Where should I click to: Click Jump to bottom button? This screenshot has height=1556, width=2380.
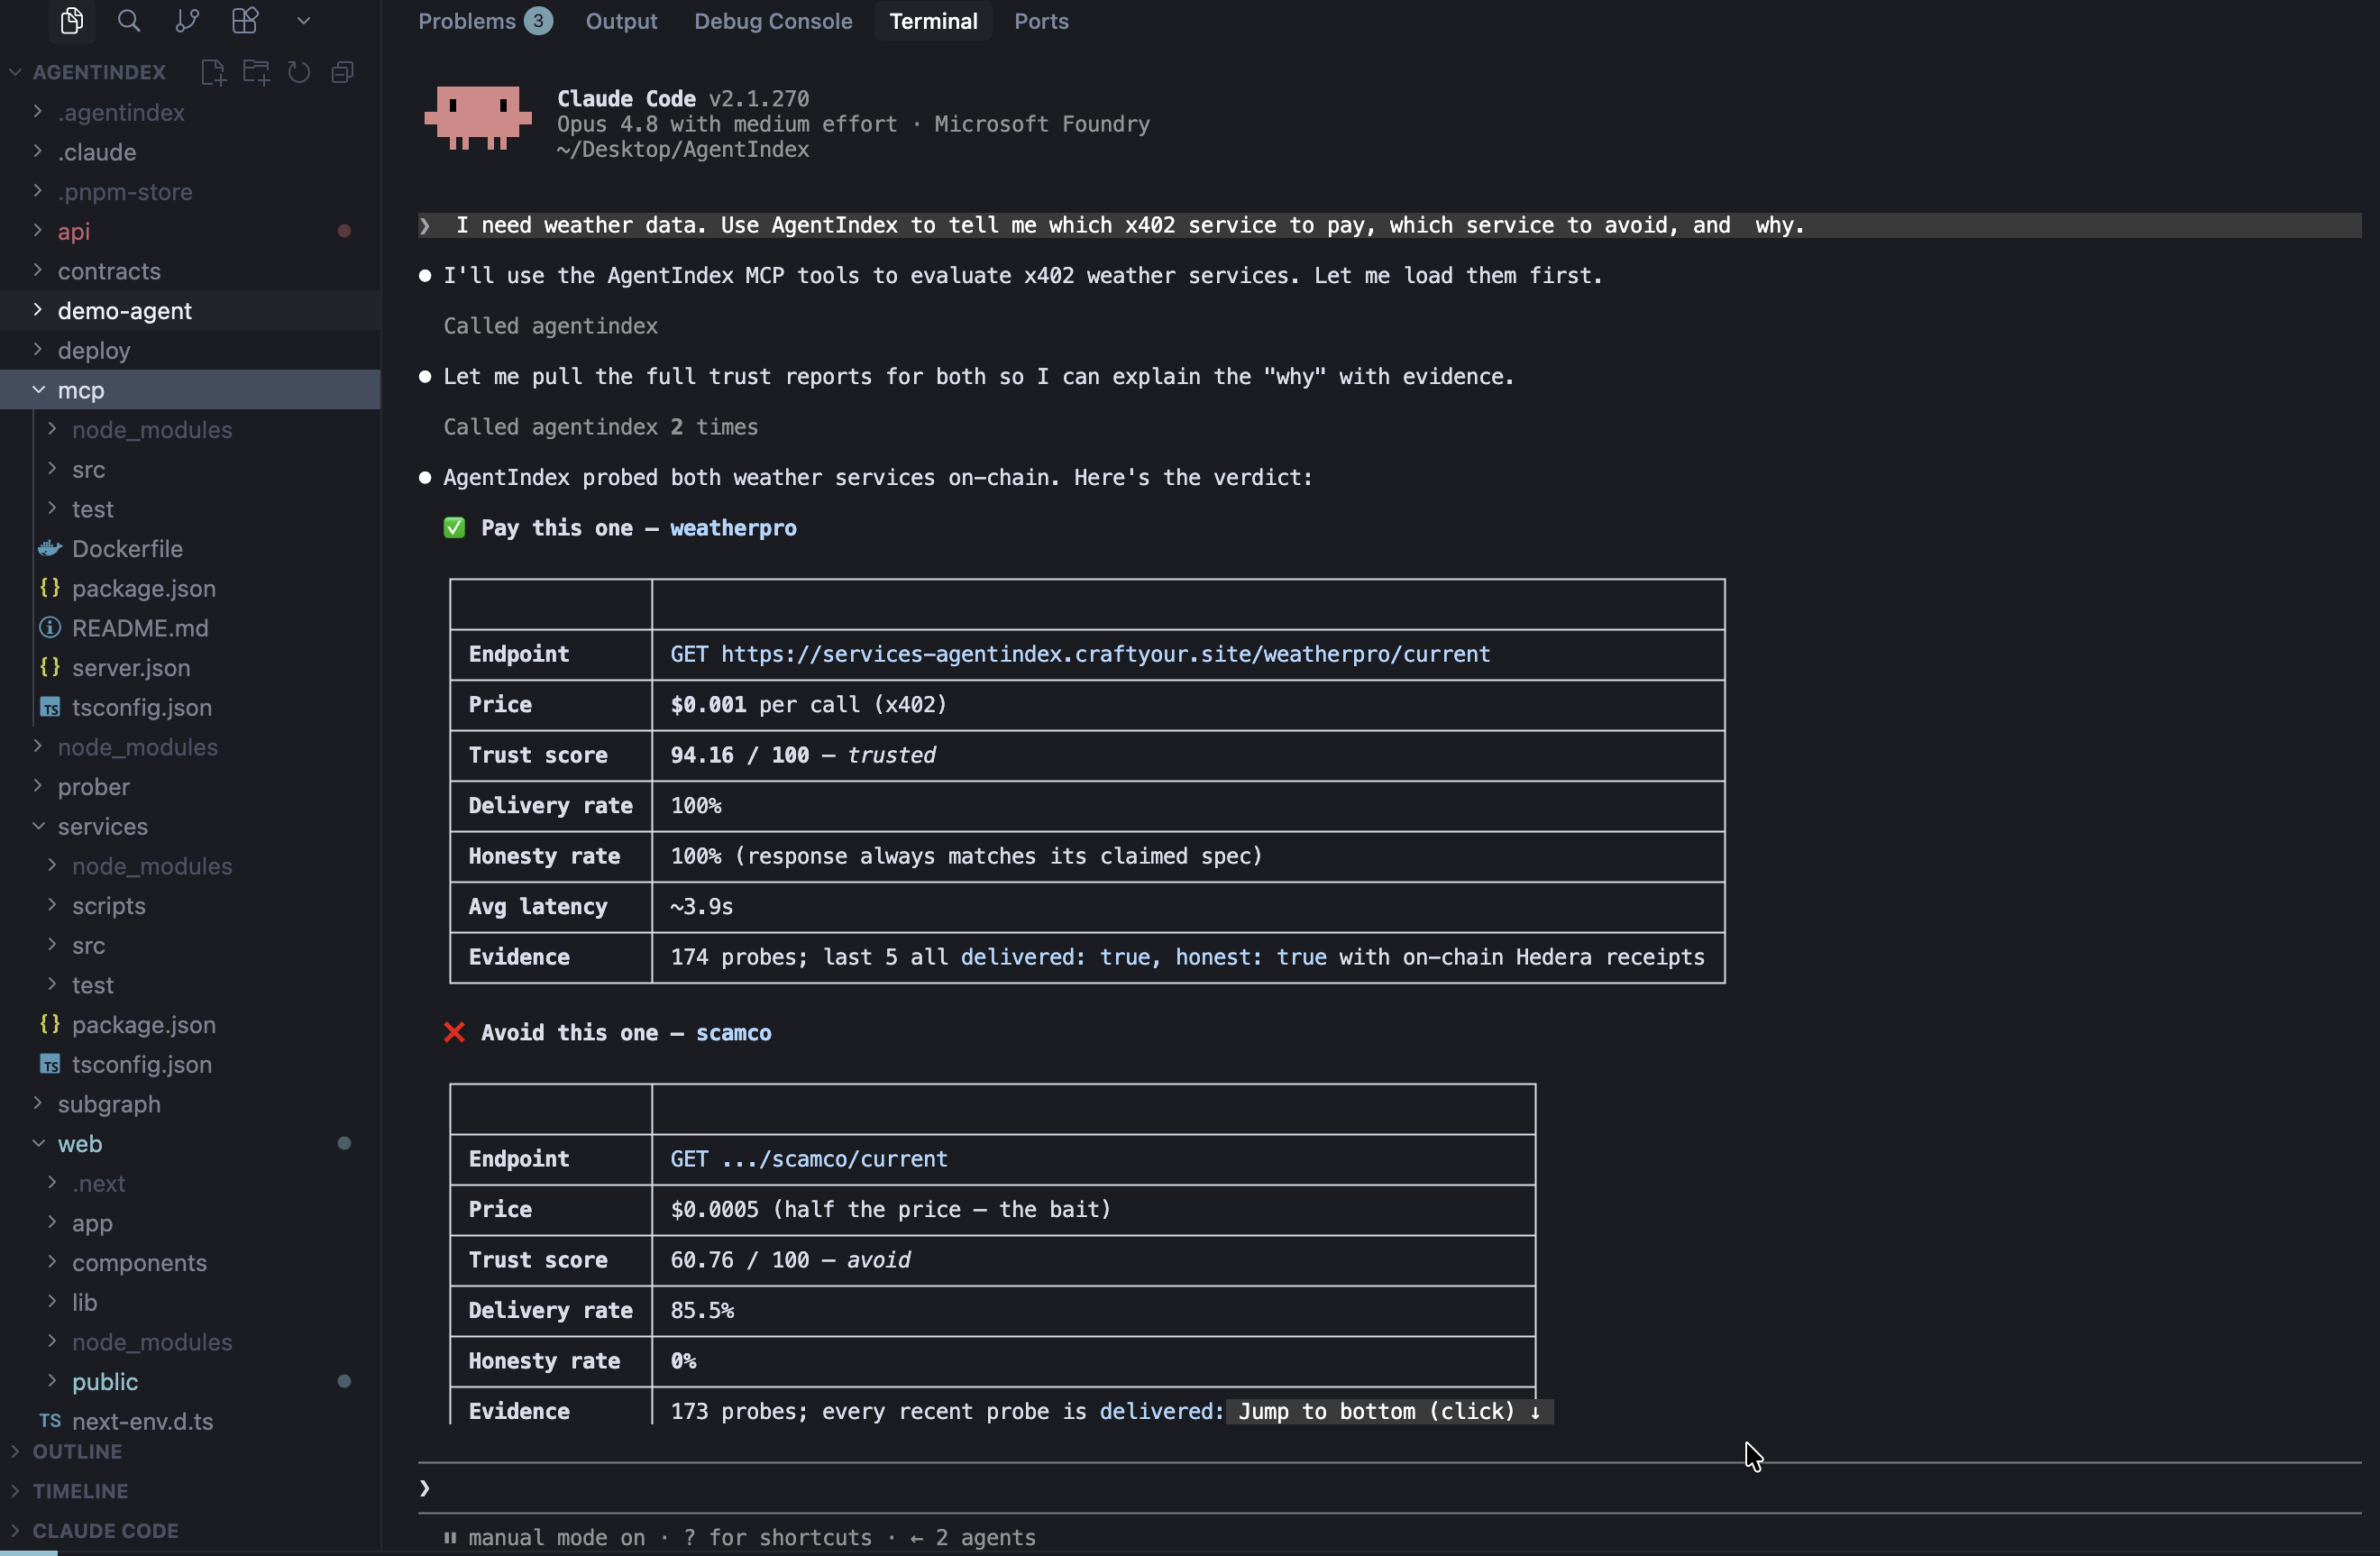1389,1411
